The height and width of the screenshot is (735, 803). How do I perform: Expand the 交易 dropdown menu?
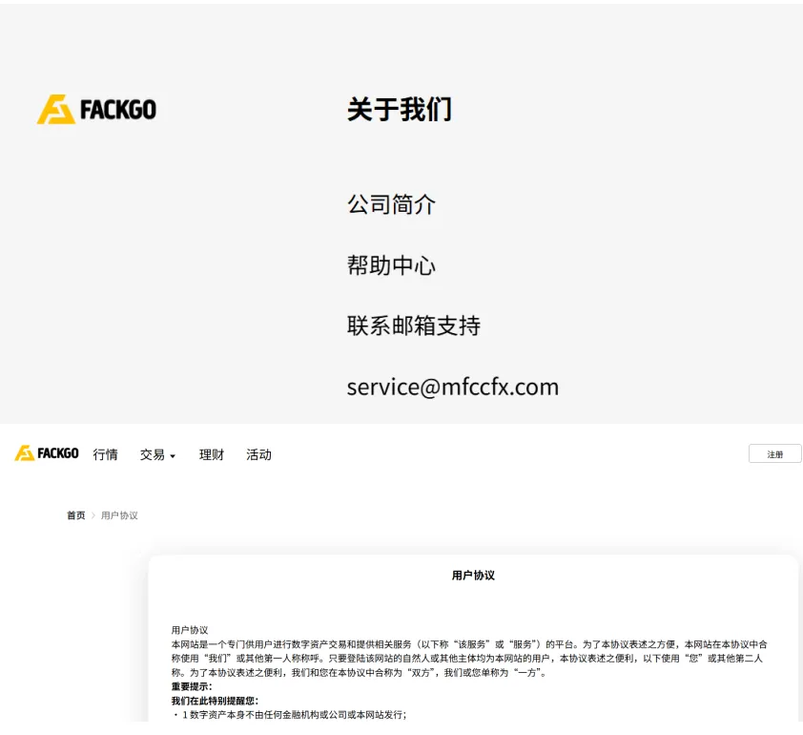tap(157, 454)
